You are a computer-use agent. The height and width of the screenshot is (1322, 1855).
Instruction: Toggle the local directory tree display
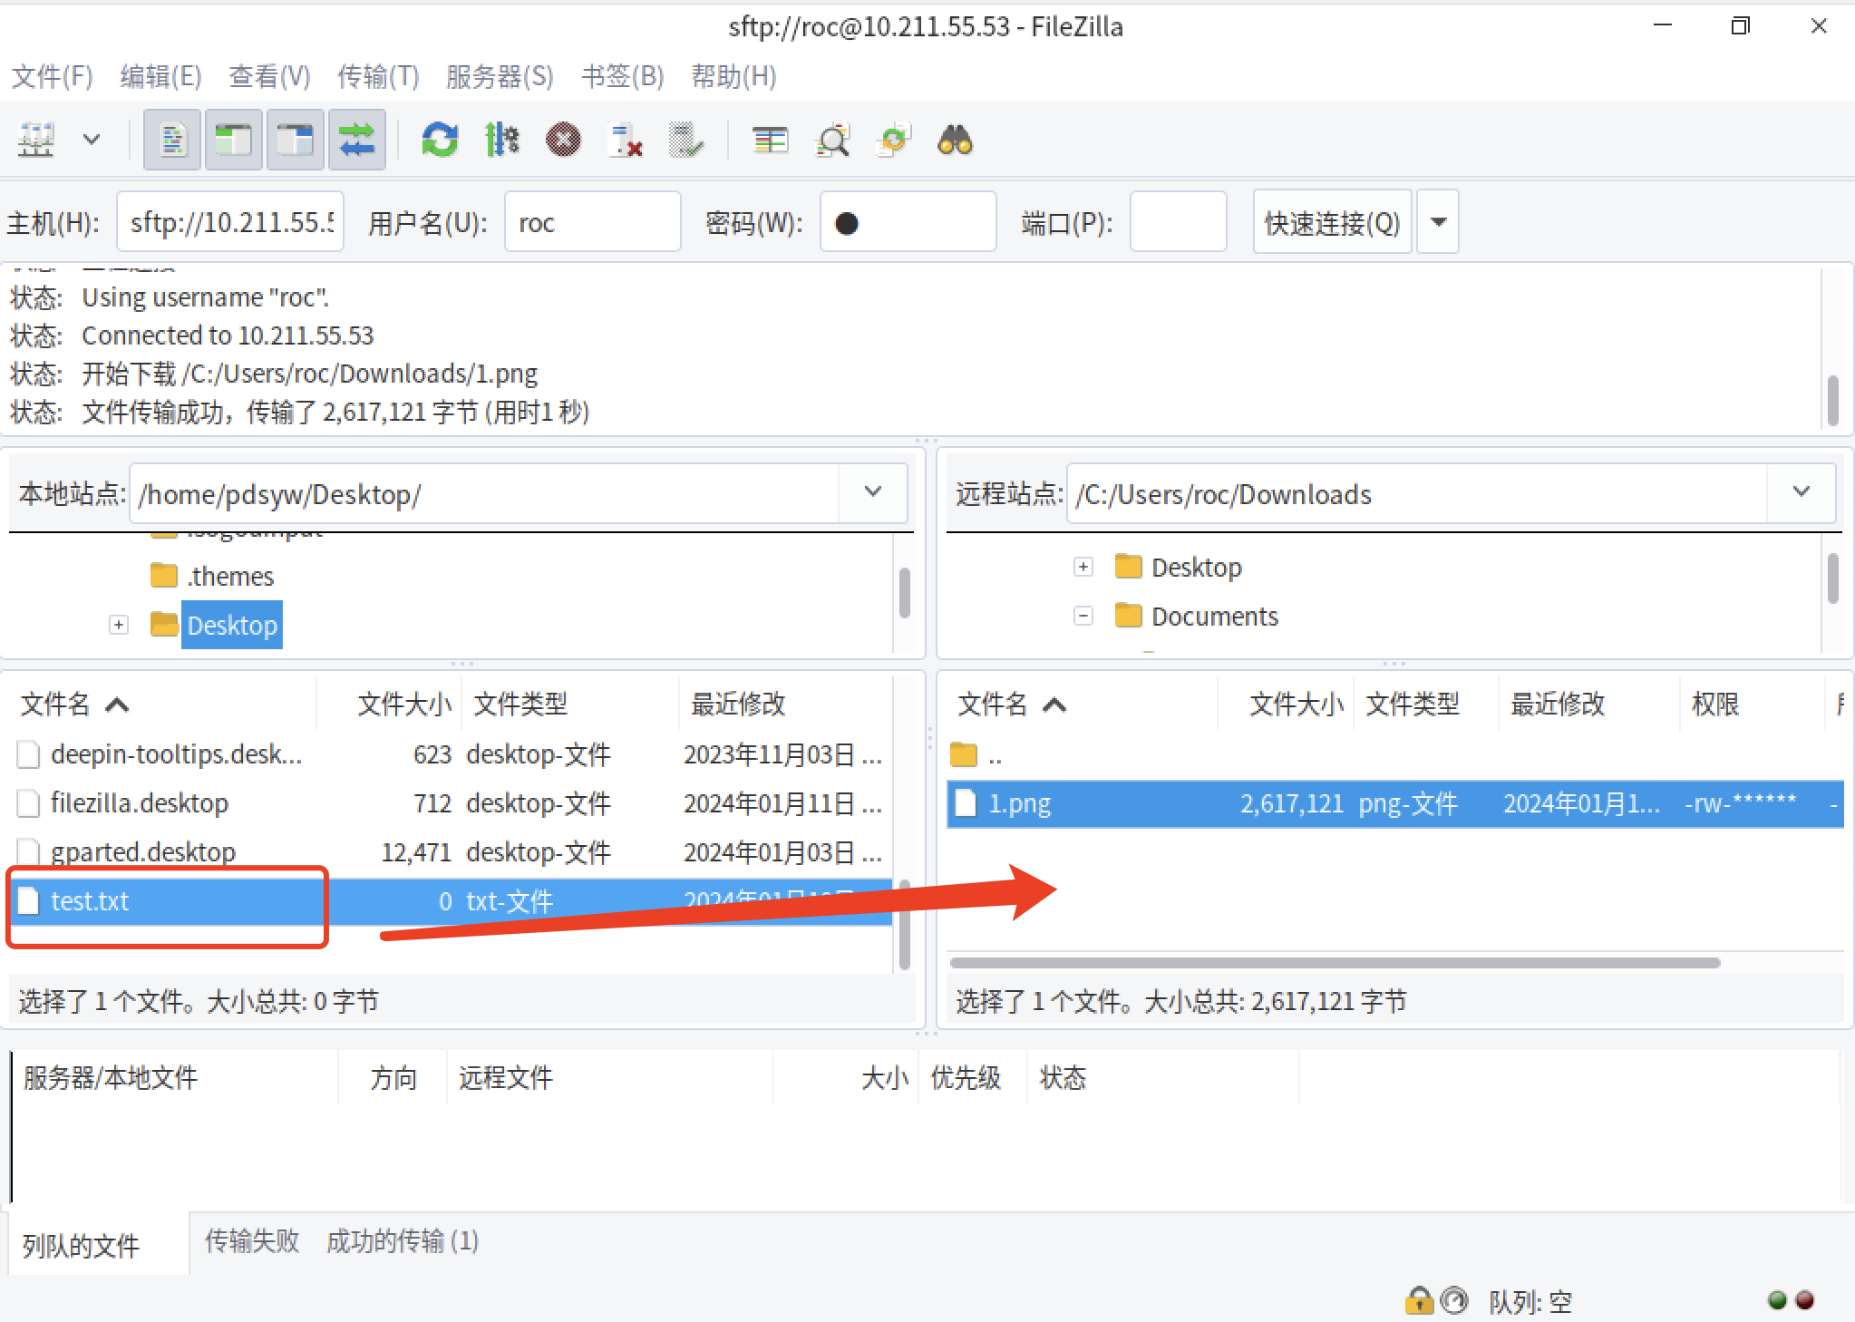click(x=233, y=141)
